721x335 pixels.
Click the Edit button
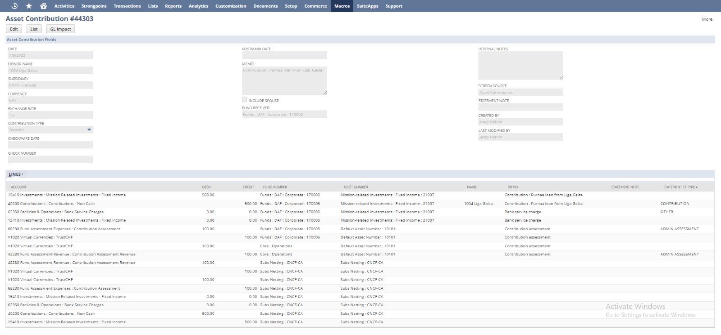[x=14, y=29]
